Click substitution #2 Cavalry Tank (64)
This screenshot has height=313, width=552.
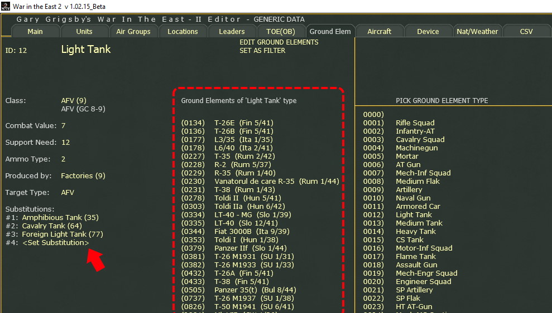pyautogui.click(x=52, y=226)
